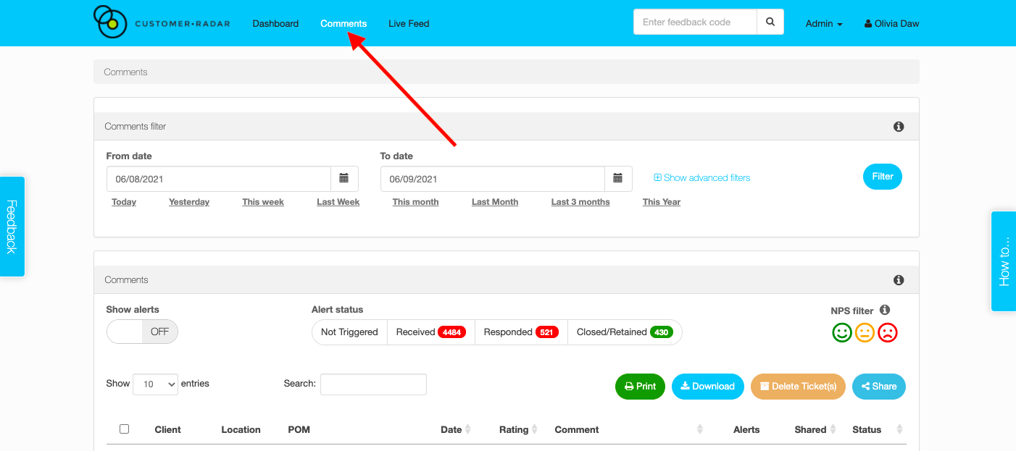This screenshot has width=1016, height=451.
Task: Click the blue Filter button
Action: pos(882,177)
